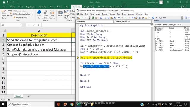Open Chrome from the taskbar
This screenshot has height=107, width=190.
point(72,104)
